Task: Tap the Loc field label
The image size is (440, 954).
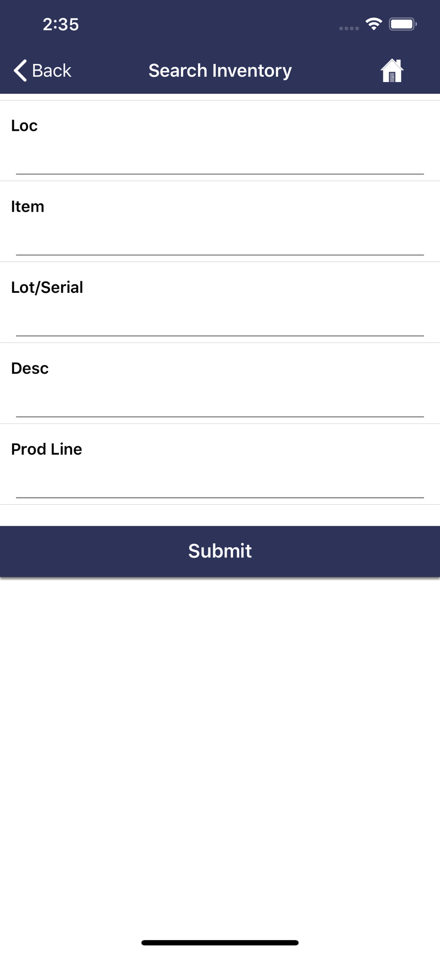Action: click(x=24, y=126)
